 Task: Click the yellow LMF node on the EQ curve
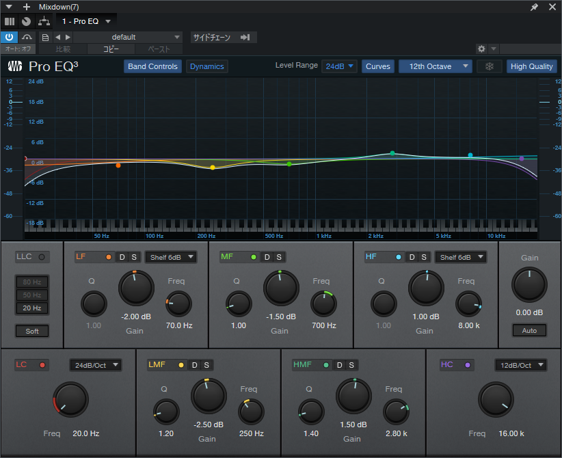(x=213, y=167)
